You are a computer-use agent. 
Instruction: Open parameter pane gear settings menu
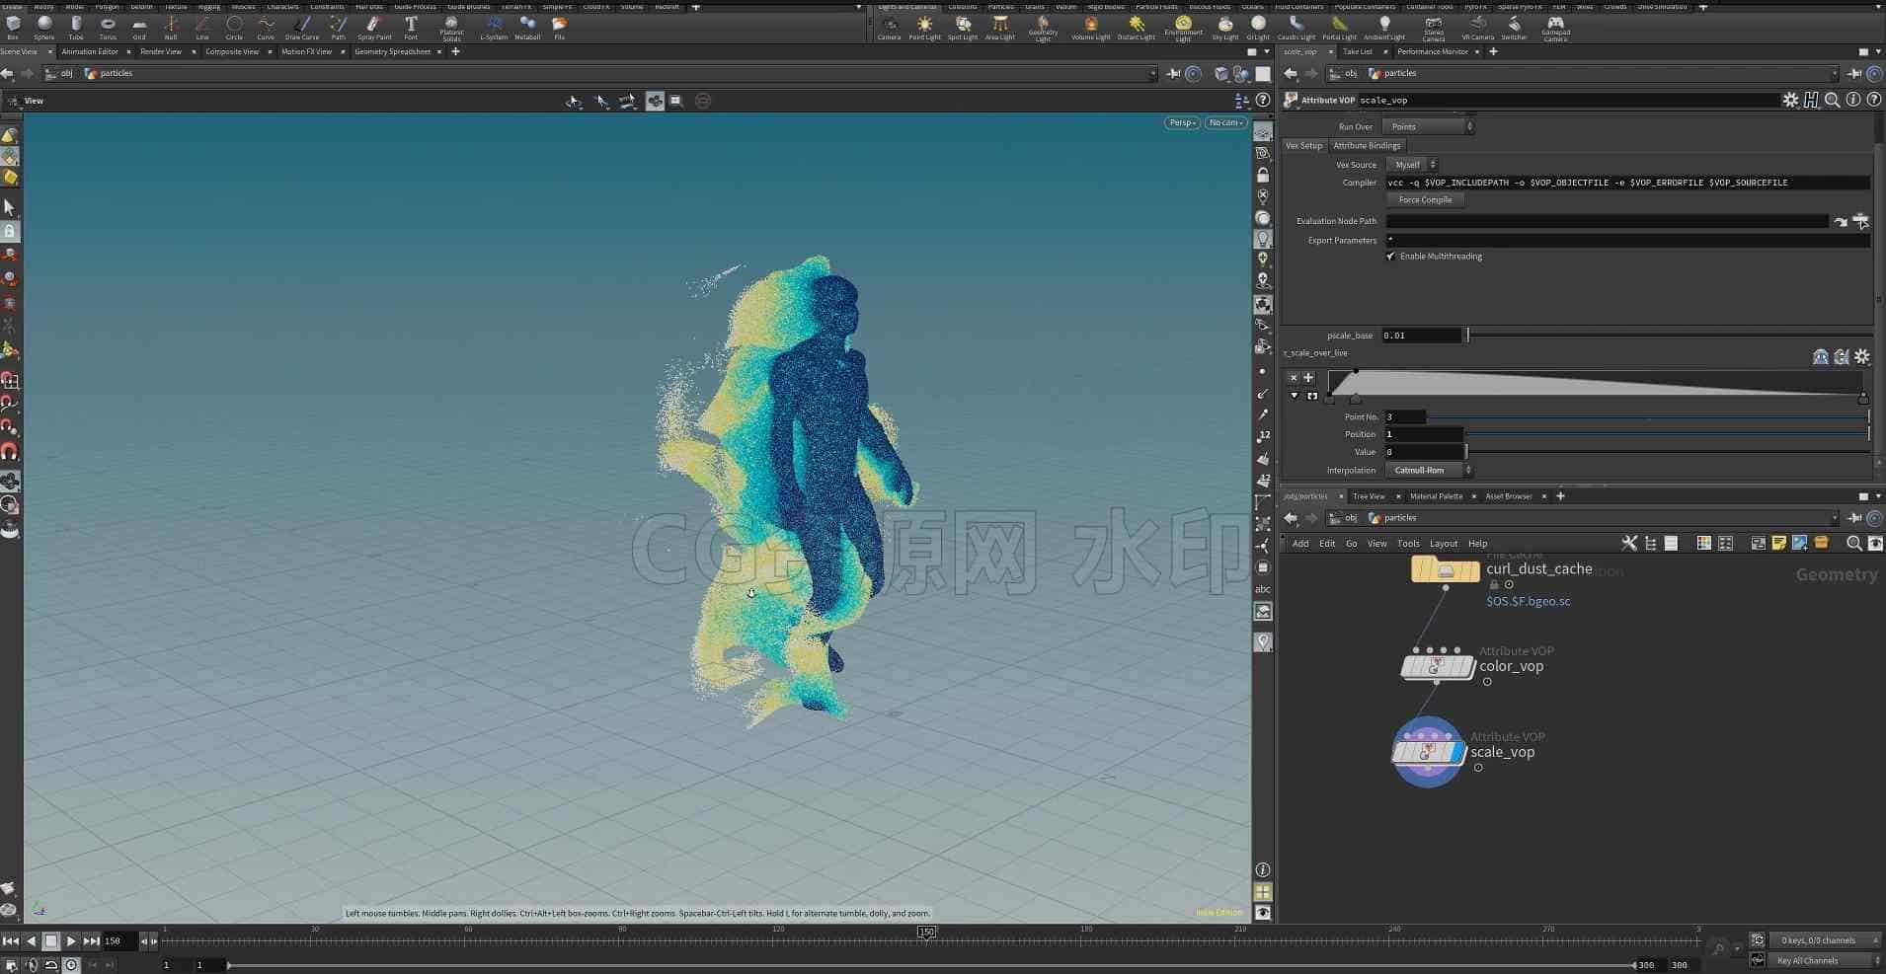[x=1790, y=100]
